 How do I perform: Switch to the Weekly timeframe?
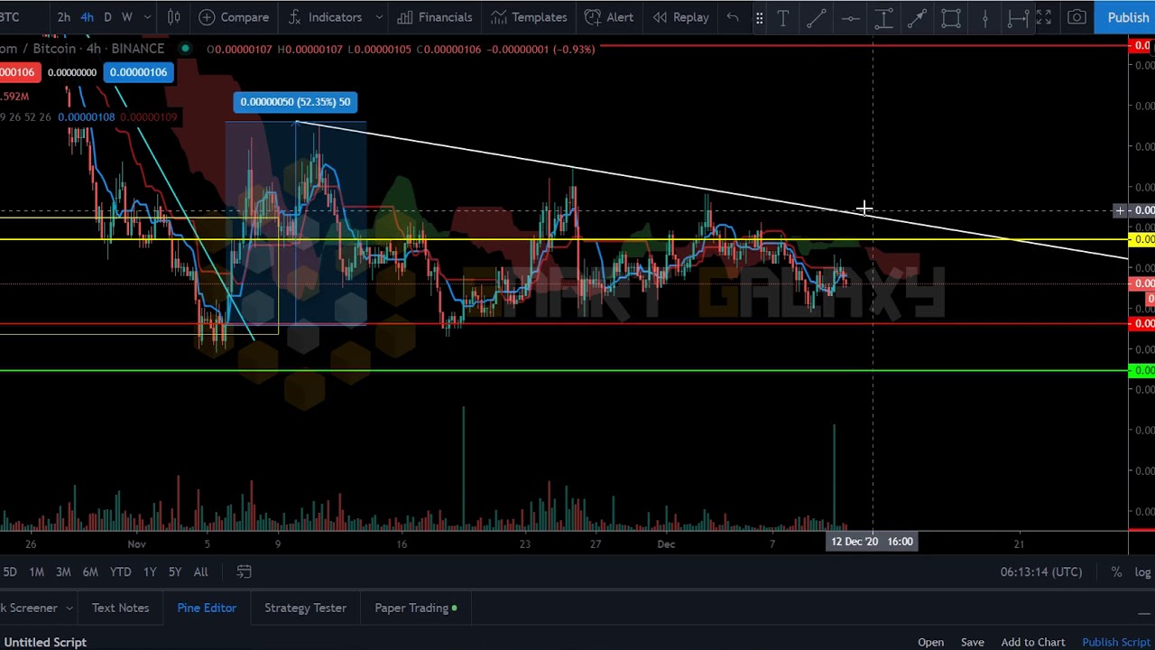tap(127, 17)
